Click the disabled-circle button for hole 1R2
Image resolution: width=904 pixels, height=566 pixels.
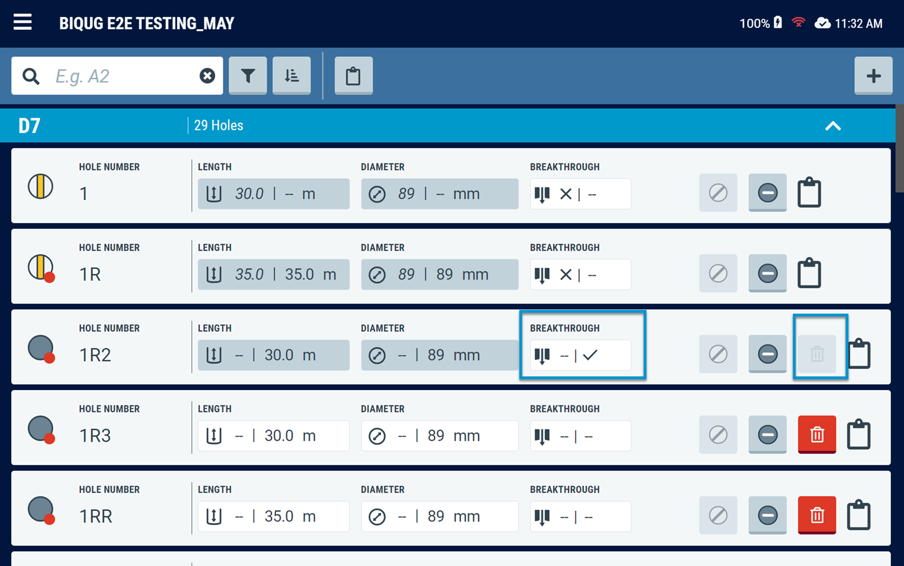click(718, 354)
